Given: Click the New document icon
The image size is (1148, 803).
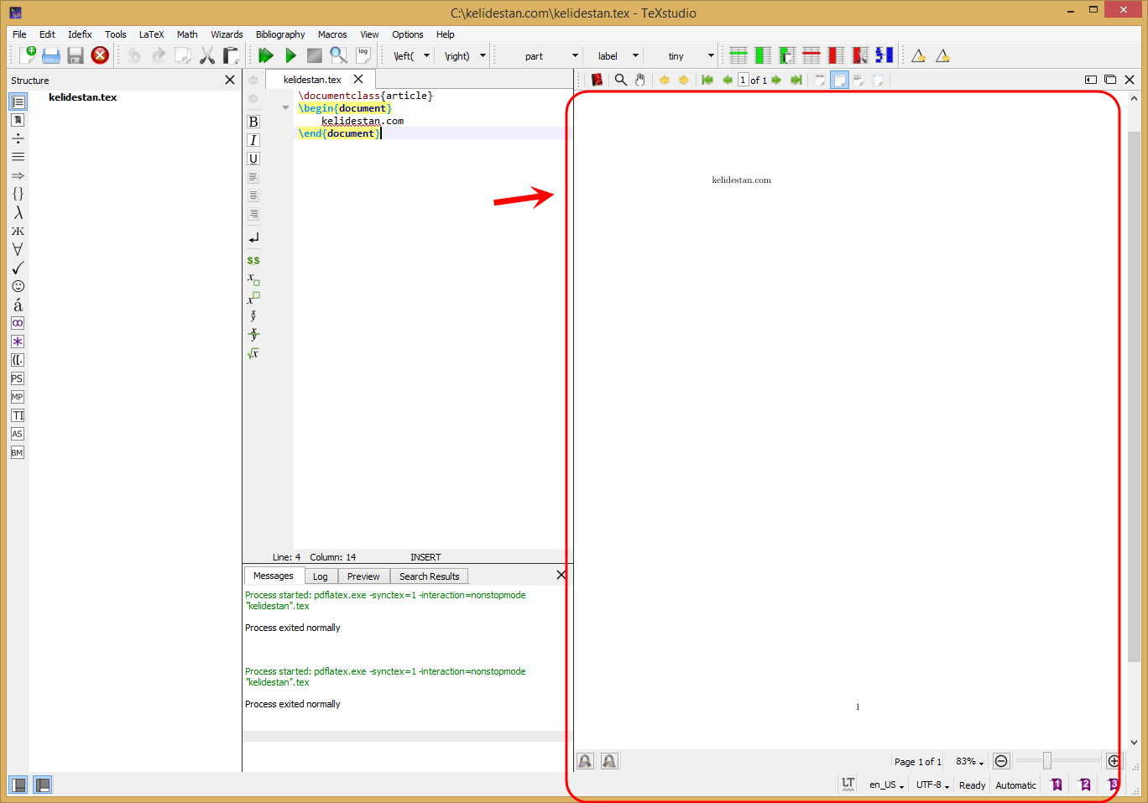Looking at the screenshot, I should 28,55.
